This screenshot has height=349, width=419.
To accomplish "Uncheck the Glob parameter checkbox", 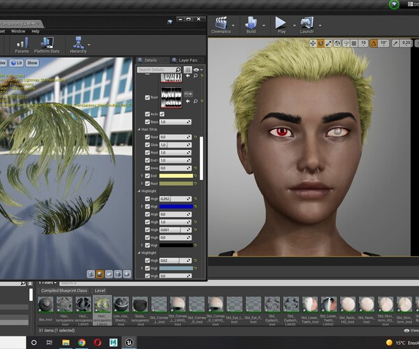I will (x=147, y=144).
